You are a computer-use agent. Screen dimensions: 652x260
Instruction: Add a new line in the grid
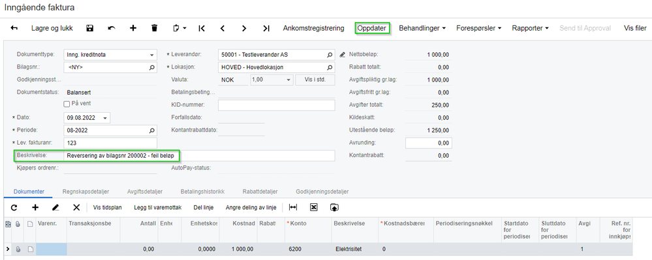tap(35, 207)
